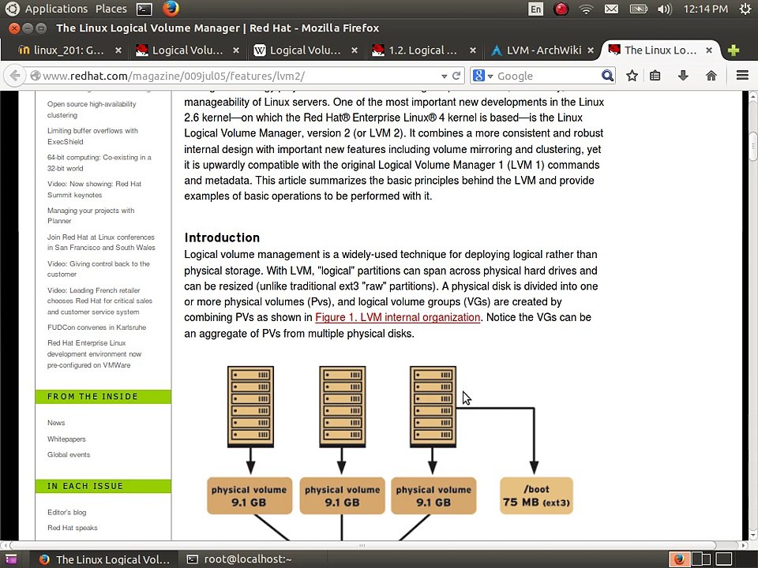Image resolution: width=758 pixels, height=568 pixels.
Task: Bookmark this page with star icon
Action: [632, 76]
